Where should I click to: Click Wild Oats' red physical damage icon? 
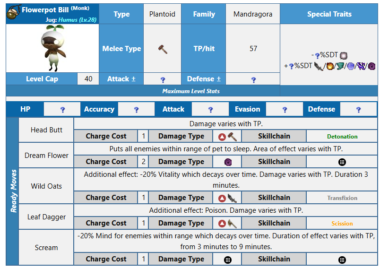(x=222, y=199)
